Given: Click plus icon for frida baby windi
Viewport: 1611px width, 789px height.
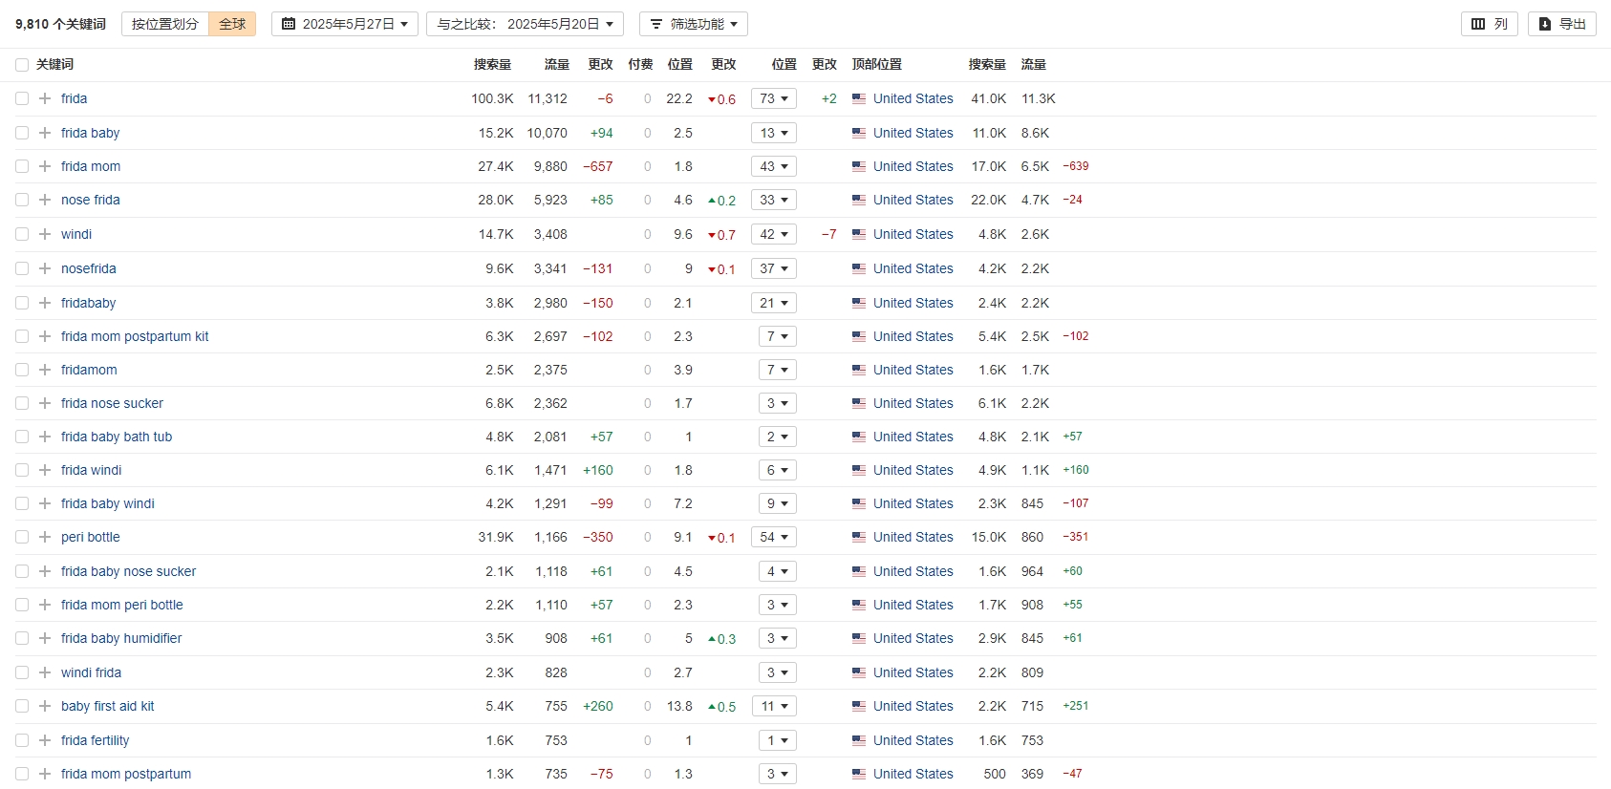Looking at the screenshot, I should pos(45,503).
